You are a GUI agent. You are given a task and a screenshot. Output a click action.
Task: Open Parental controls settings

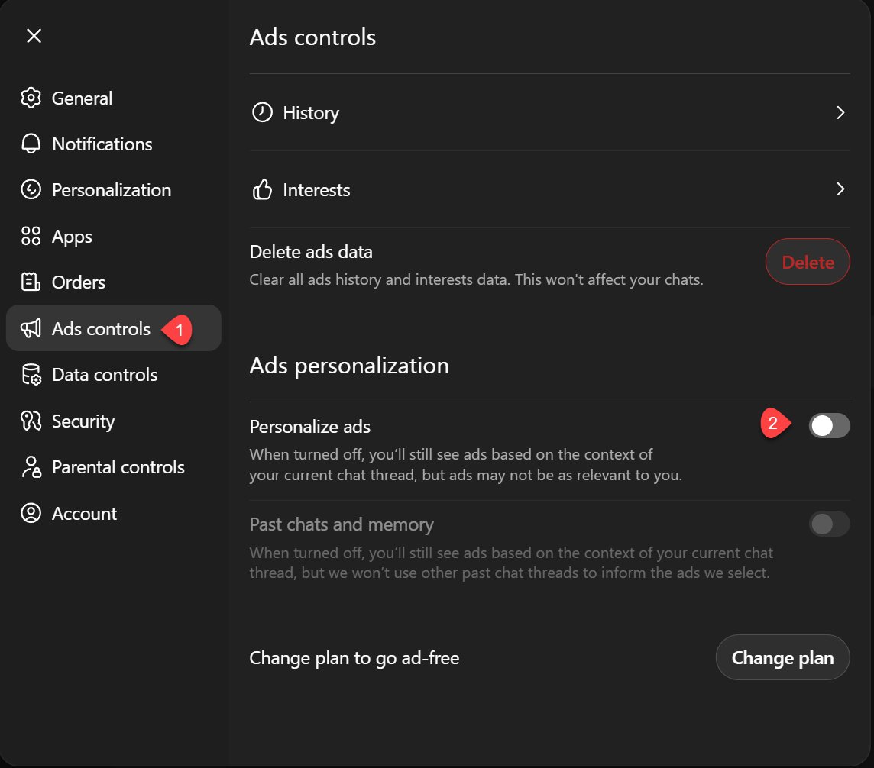click(114, 466)
